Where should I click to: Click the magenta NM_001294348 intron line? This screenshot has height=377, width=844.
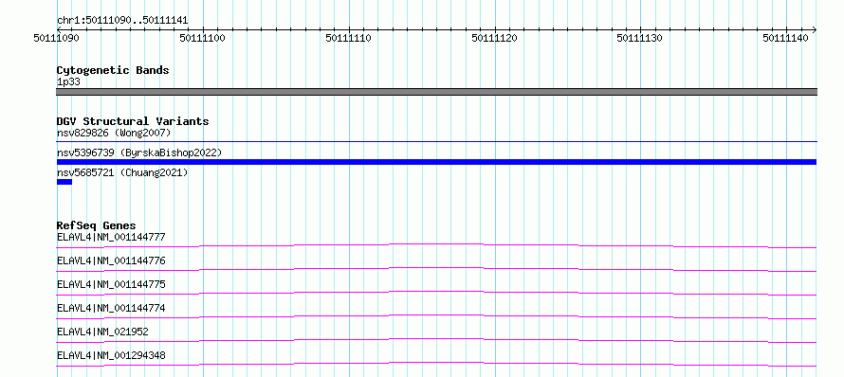pyautogui.click(x=436, y=364)
